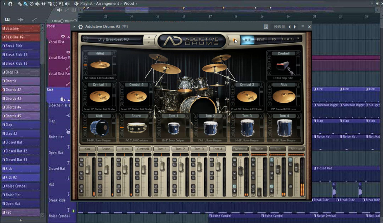Expand the arrow after Wood in playlist title
This screenshot has width=383, height=223.
click(136, 4)
